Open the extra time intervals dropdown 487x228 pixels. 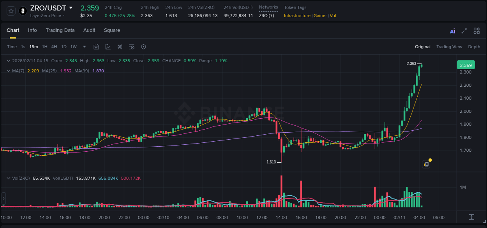(x=83, y=47)
